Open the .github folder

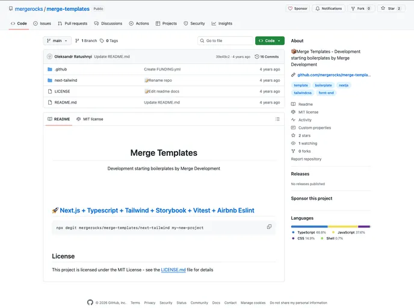pos(61,69)
